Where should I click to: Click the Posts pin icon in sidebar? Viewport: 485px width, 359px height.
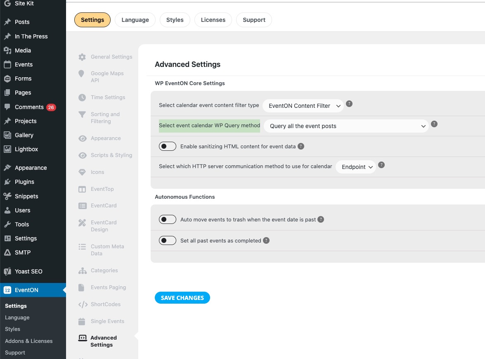(7, 22)
